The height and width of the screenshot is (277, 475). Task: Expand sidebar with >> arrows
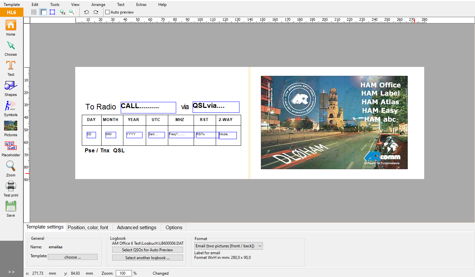click(x=12, y=272)
